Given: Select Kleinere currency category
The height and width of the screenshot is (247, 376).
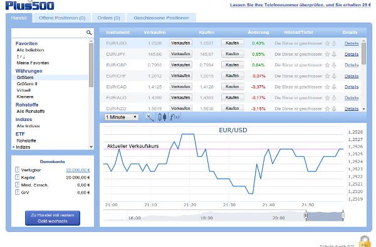Looking at the screenshot, I should (x=25, y=97).
